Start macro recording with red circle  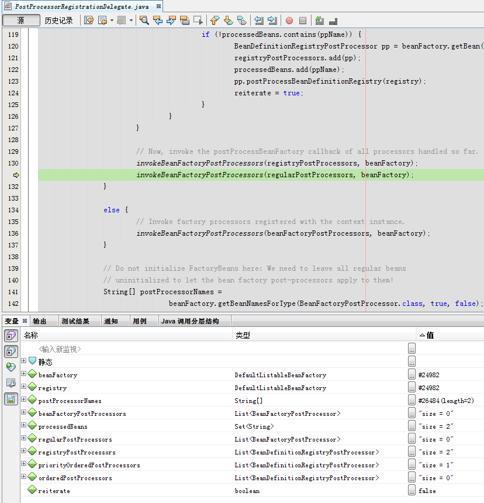[x=289, y=20]
